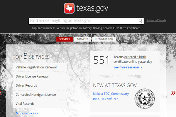Image resolution: width=176 pixels, height=117 pixels.
Task: Click the Texas state logo icon
Action: pyautogui.click(x=69, y=8)
